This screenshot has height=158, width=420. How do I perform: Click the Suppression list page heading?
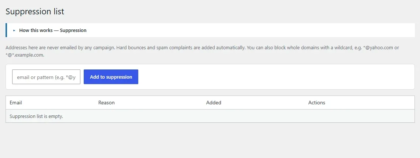[35, 12]
